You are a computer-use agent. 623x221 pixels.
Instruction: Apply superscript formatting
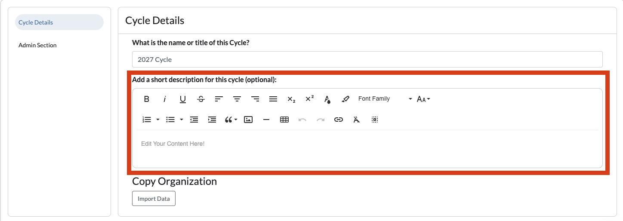pos(309,99)
